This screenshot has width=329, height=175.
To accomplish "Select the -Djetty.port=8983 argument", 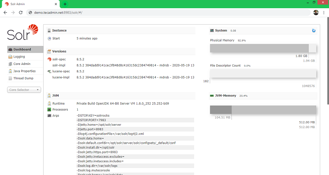I will click(90, 129).
